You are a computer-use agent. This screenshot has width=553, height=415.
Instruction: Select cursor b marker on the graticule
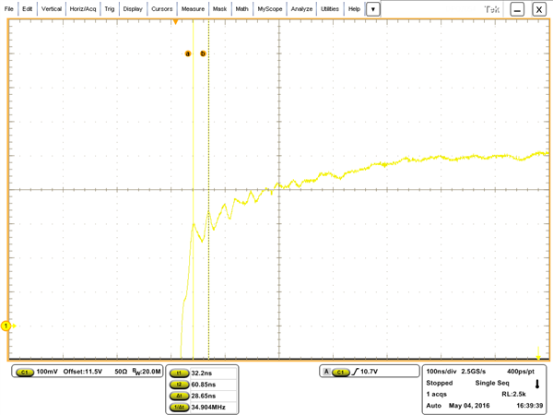click(203, 53)
